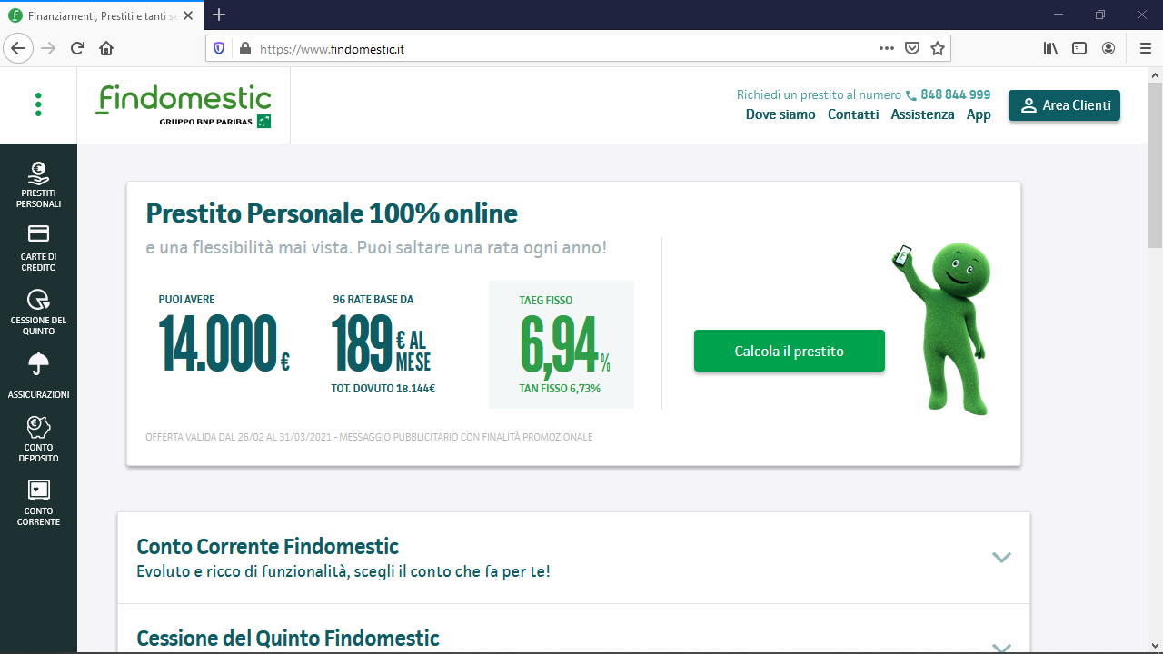Click the 14.000€ amount text

point(224,342)
